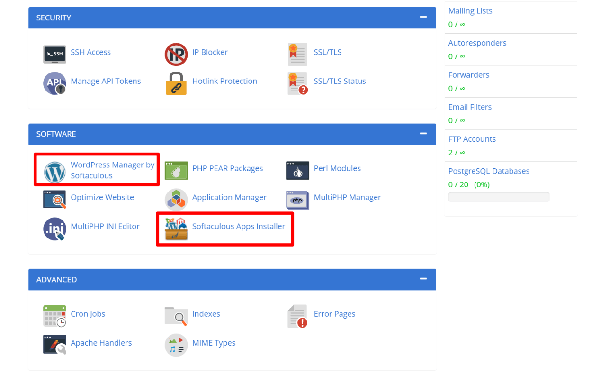The height and width of the screenshot is (375, 592).
Task: Open the Optimize Website link
Action: (x=102, y=197)
